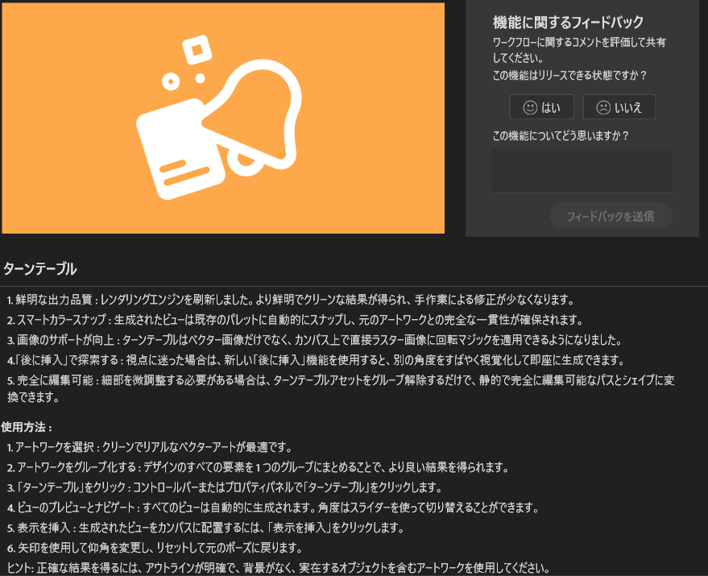Focus the この機能についてどう思いますか feedback text box

(582, 170)
